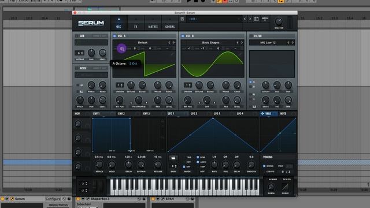Image resolution: width=370 pixels, height=208 pixels.
Task: Switch to the OSC tab in Serum
Action: (x=119, y=23)
